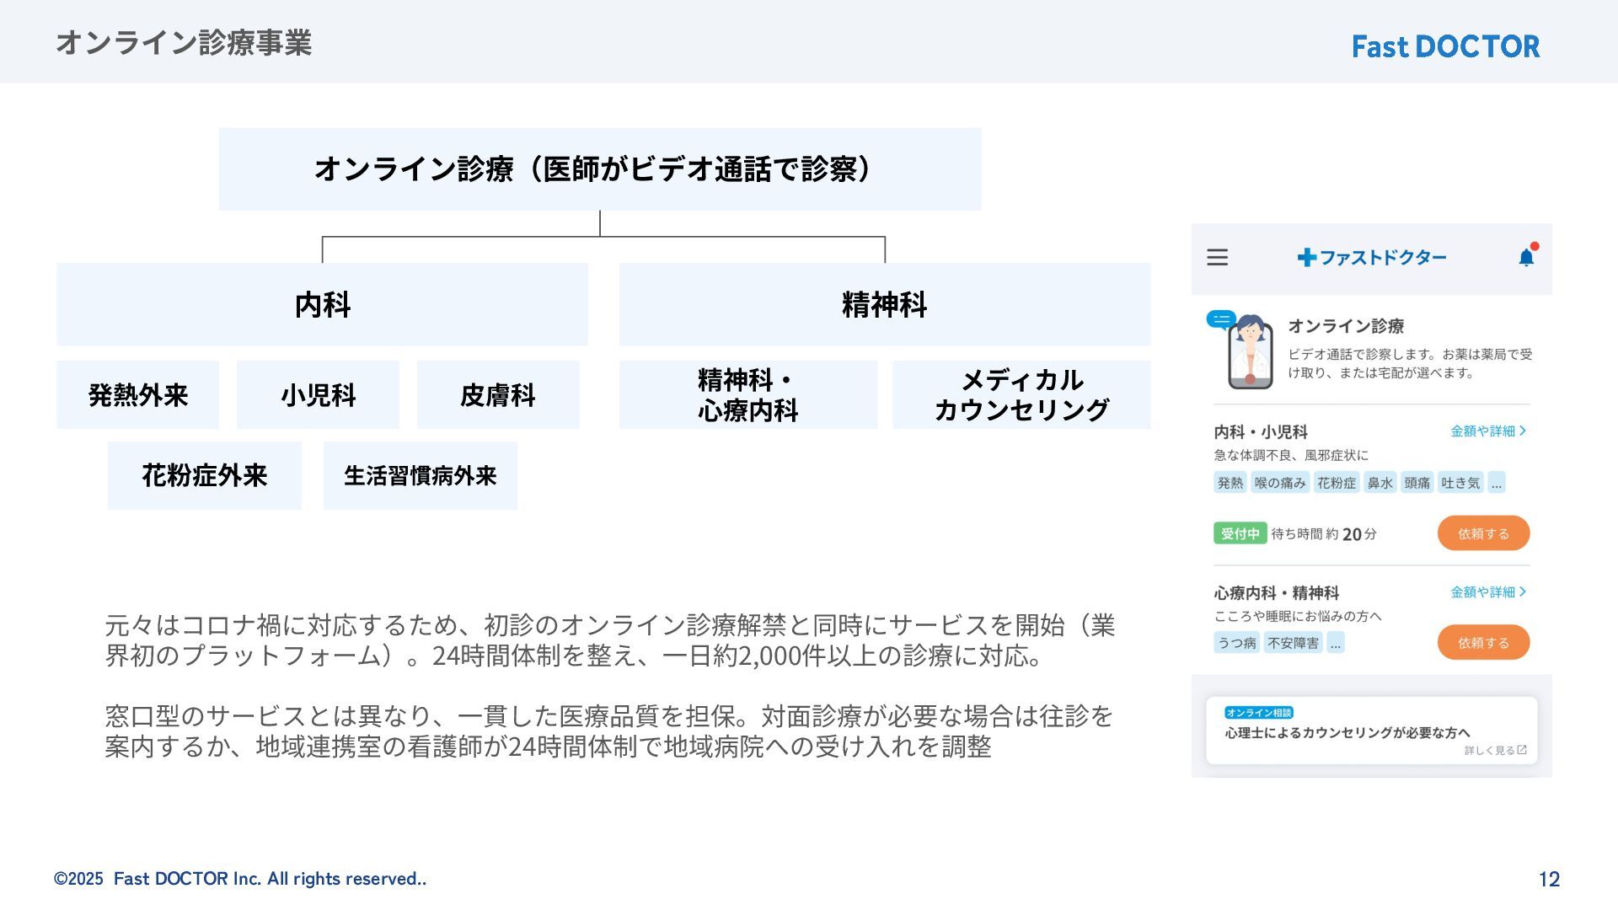This screenshot has width=1618, height=910.
Task: Select the 精神科 box in diagram
Action: (x=884, y=304)
